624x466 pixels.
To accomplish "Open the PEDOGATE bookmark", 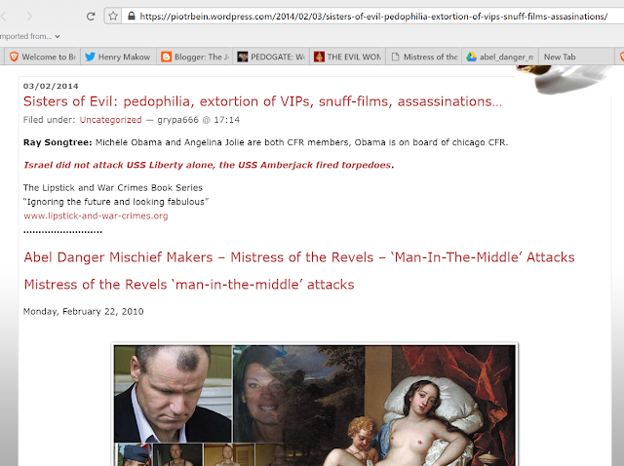I will [271, 57].
